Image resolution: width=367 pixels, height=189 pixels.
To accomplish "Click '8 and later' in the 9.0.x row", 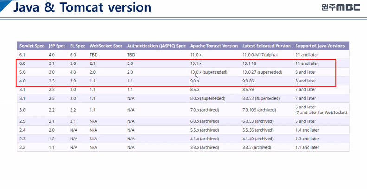I will pyautogui.click(x=305, y=81).
